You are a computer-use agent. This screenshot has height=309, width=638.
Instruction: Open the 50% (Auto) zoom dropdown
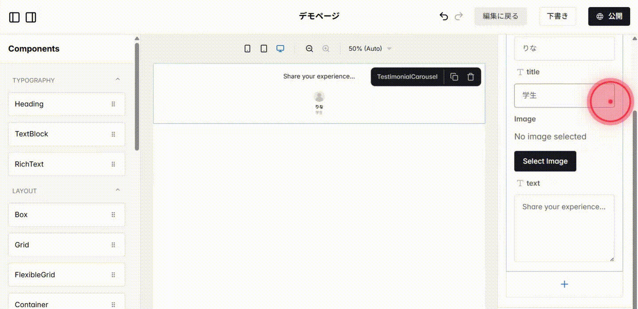370,48
